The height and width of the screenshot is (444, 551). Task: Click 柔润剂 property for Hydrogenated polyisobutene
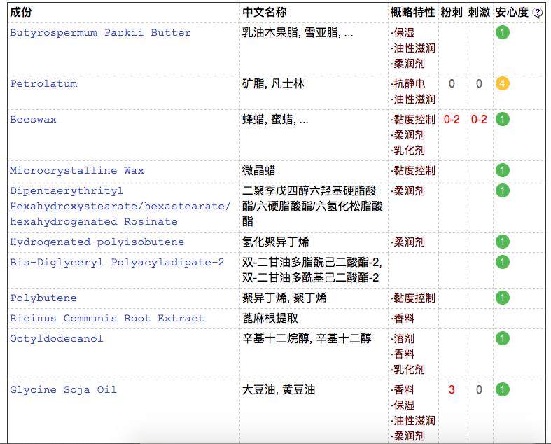coord(408,242)
